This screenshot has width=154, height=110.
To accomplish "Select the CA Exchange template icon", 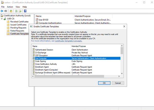I will click(x=33, y=52).
